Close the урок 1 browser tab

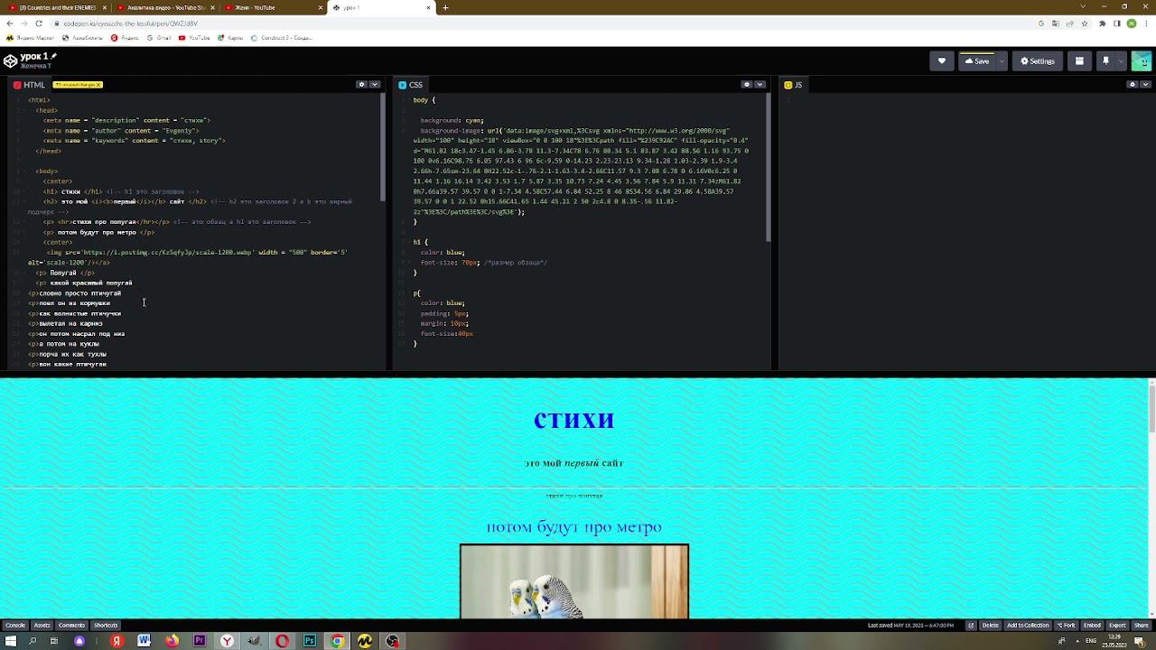click(x=428, y=7)
